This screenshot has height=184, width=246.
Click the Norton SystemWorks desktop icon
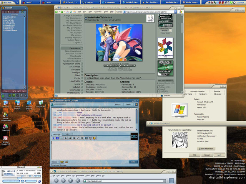6,115
